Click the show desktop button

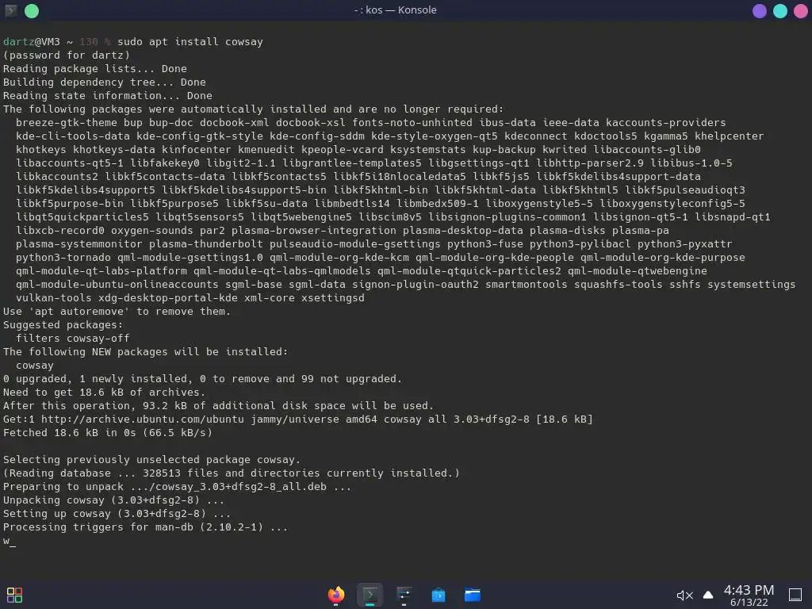tap(795, 595)
